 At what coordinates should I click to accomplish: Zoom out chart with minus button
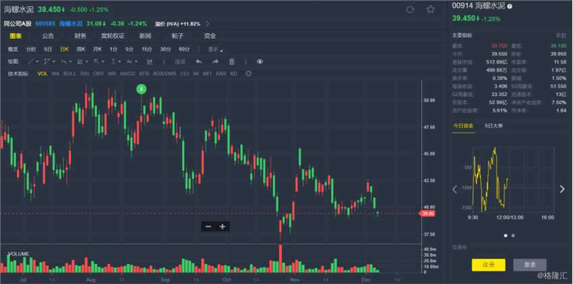click(208, 227)
